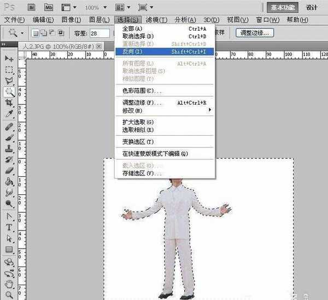The height and width of the screenshot is (300, 328).
Task: Launch Adobe Bridge with the Br icon
Action: click(x=32, y=7)
